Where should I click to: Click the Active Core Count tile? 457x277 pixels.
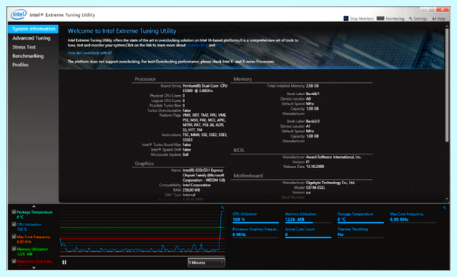pyautogui.click(x=308, y=232)
